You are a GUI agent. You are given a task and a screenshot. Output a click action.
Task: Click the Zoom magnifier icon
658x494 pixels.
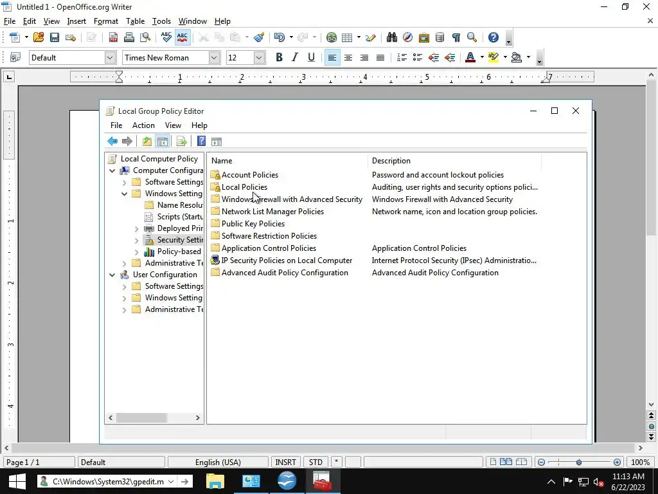(x=472, y=37)
